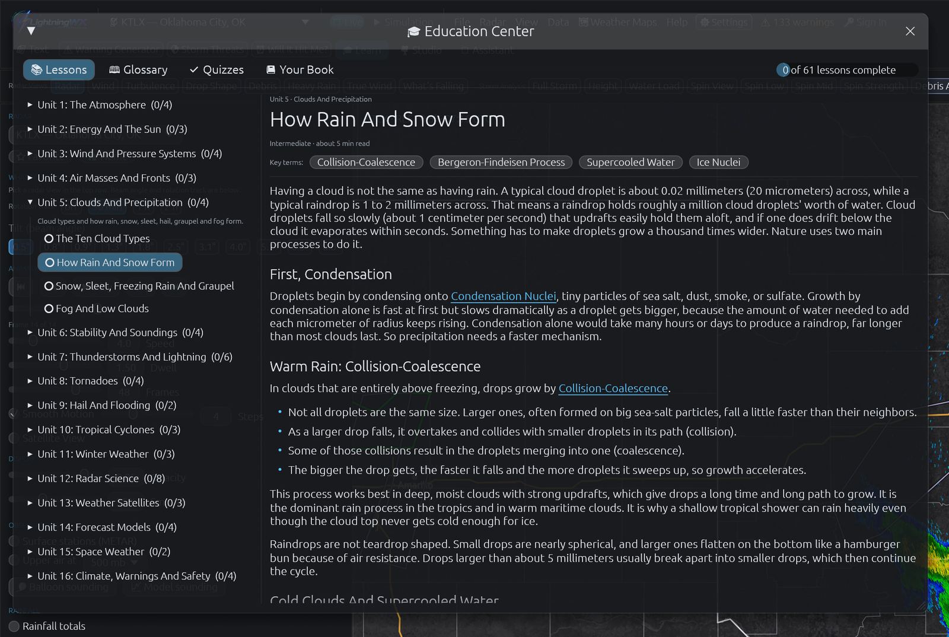The width and height of the screenshot is (949, 637).
Task: Follow the Collision-Coalescence link in Warm Rain section
Action: [x=613, y=388]
